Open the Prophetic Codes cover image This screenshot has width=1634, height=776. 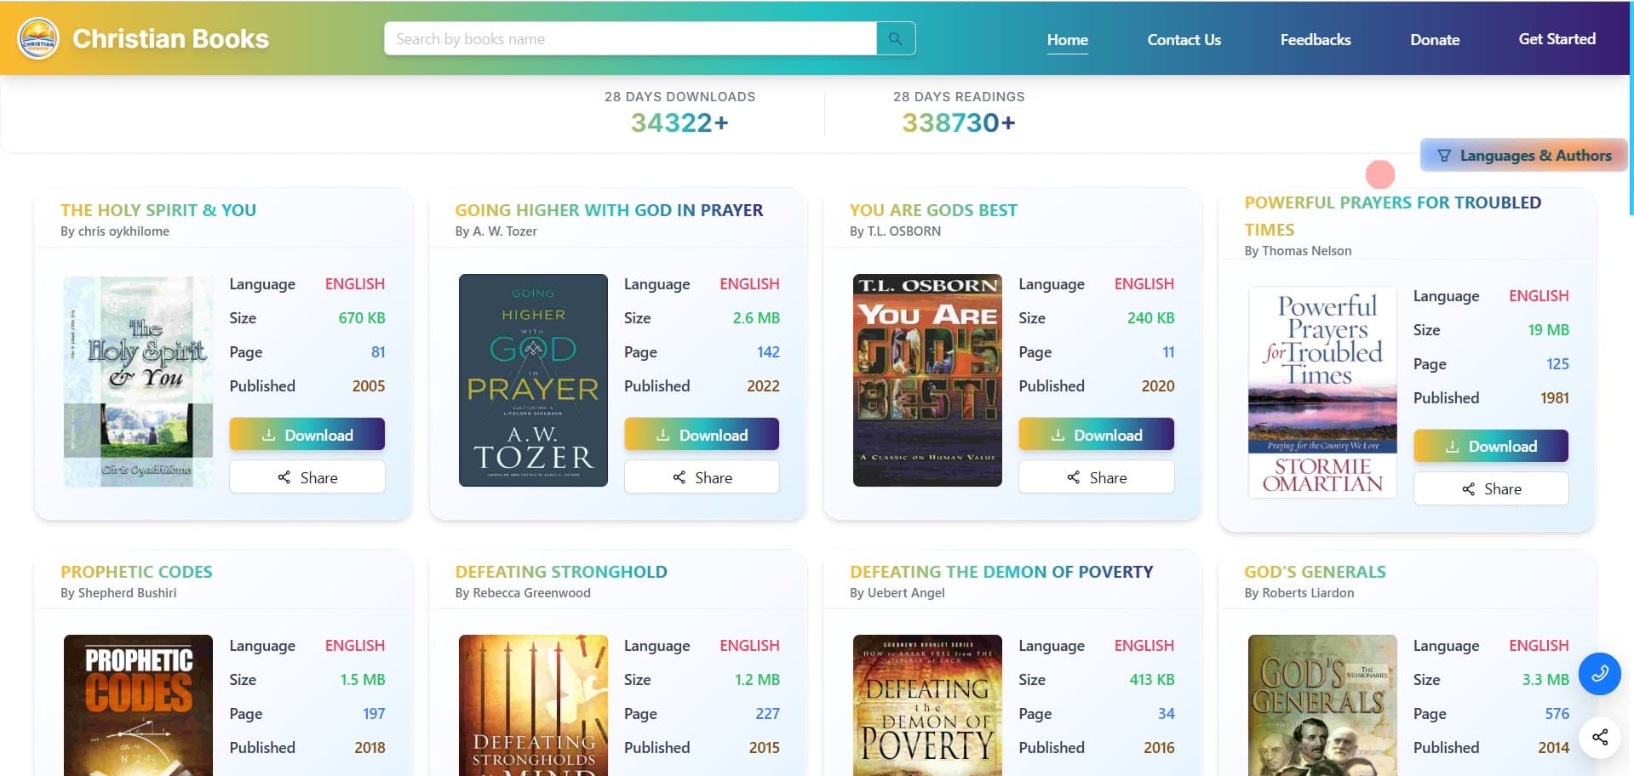click(x=138, y=705)
